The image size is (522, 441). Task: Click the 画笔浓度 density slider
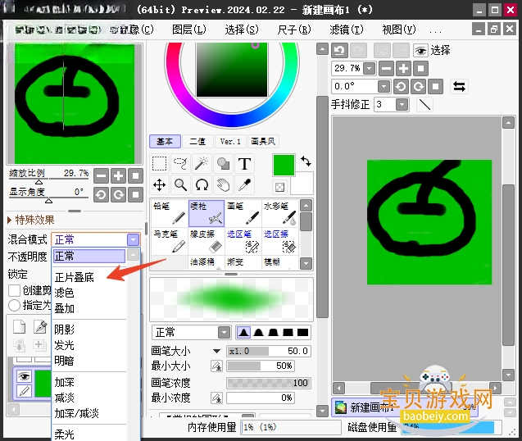(x=269, y=383)
